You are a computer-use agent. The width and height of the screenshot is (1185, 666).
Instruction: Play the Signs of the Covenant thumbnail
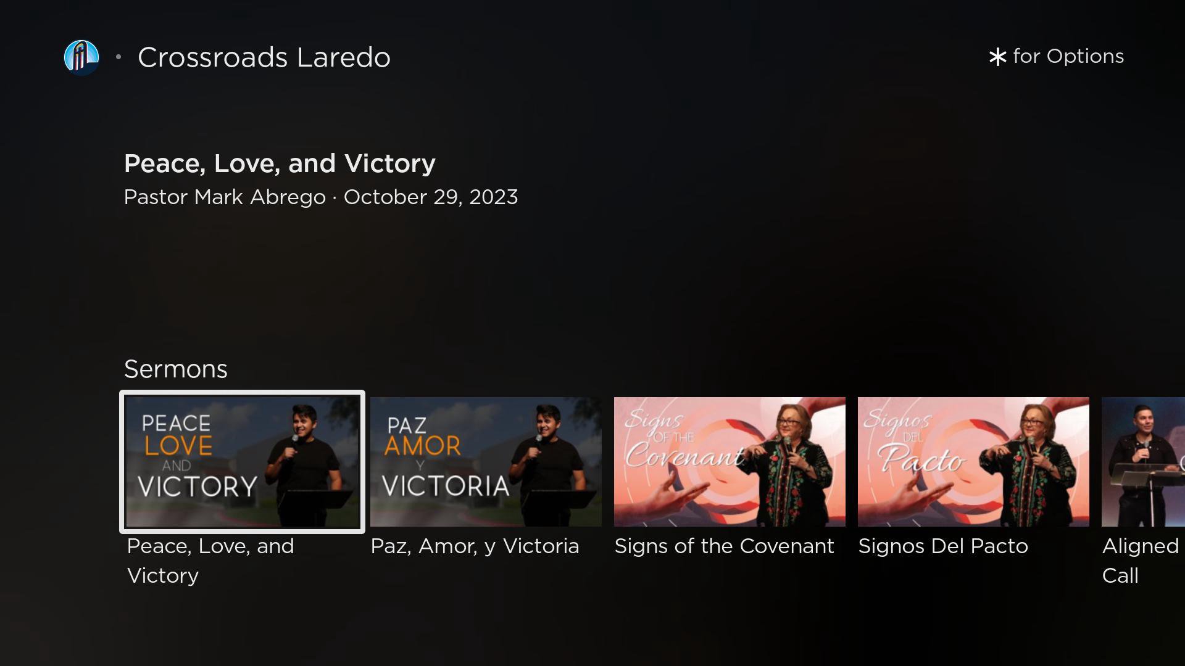730,462
